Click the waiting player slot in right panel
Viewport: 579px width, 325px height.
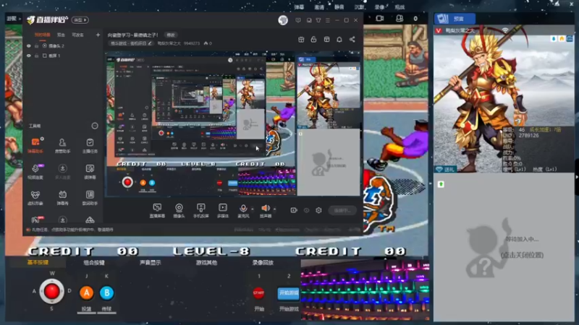pyautogui.click(x=503, y=248)
